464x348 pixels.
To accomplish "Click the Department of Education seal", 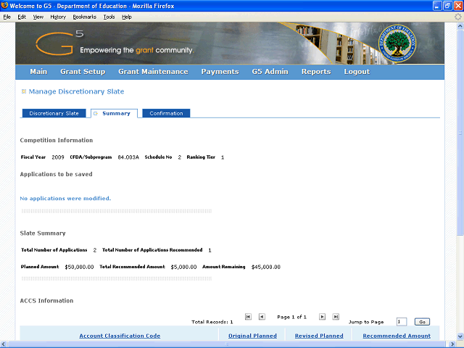I will coord(397,43).
